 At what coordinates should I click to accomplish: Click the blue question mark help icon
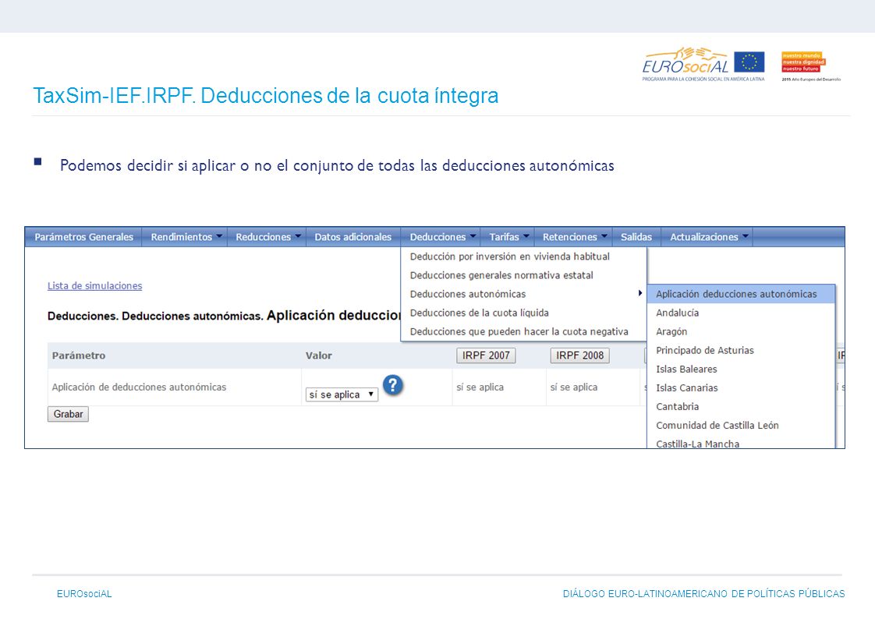click(393, 385)
